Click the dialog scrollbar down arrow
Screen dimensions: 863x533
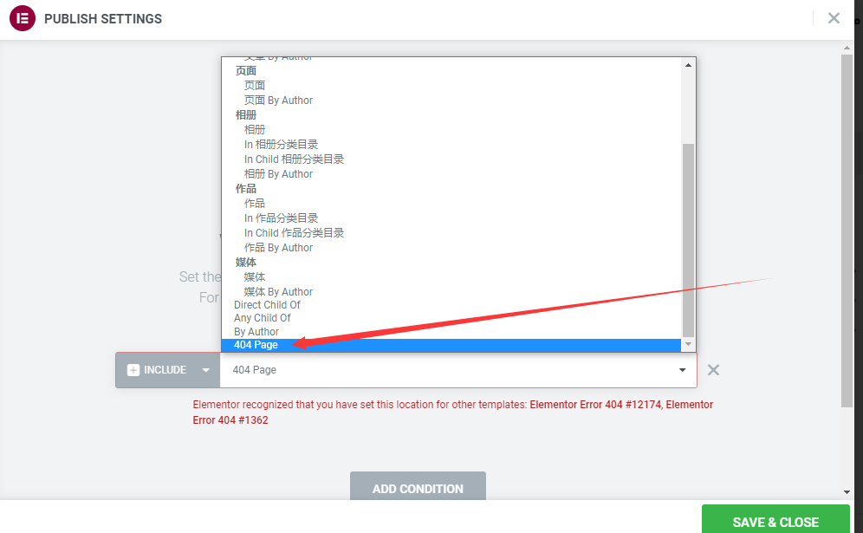(x=847, y=492)
